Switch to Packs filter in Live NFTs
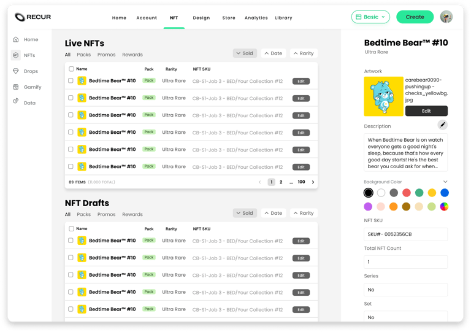The height and width of the screenshot is (332, 471). point(84,55)
